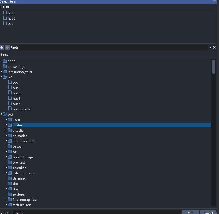Click the forward navigation arrow icon
Image resolution: width=219 pixels, height=214 pixels.
click(x=7, y=48)
